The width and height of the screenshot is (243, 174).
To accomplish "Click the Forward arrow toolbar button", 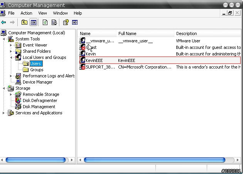I will 12,22.
